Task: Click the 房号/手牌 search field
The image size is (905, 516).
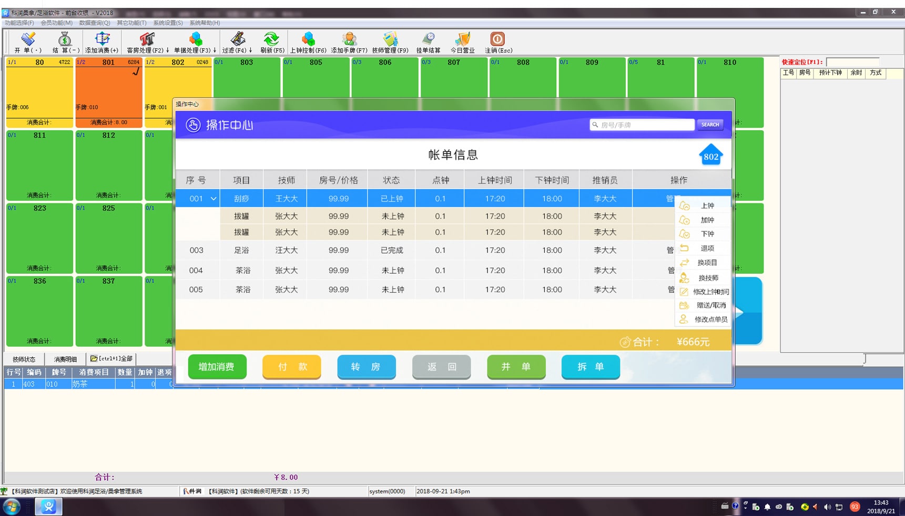Action: (x=642, y=125)
